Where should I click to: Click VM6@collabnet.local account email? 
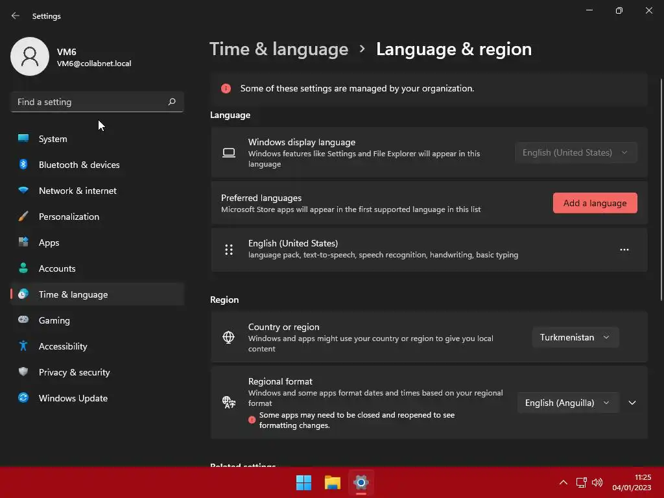pyautogui.click(x=94, y=64)
